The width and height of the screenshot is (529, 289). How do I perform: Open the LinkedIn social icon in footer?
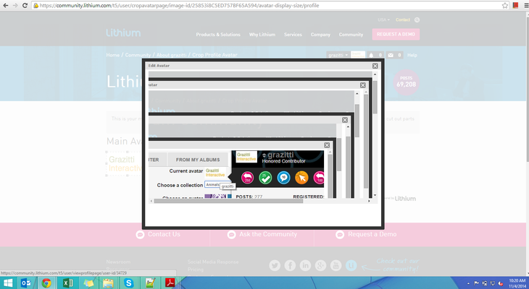coord(305,265)
